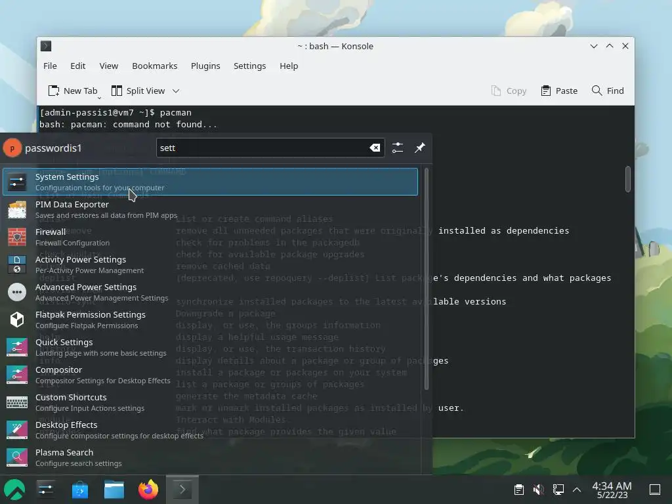Image resolution: width=672 pixels, height=504 pixels.
Task: Open the Bookmarks menu in Konsole
Action: (155, 66)
